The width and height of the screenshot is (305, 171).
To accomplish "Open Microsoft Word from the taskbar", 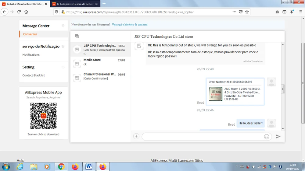I will [89, 166].
